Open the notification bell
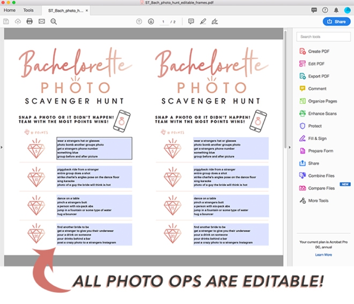 [x=336, y=10]
